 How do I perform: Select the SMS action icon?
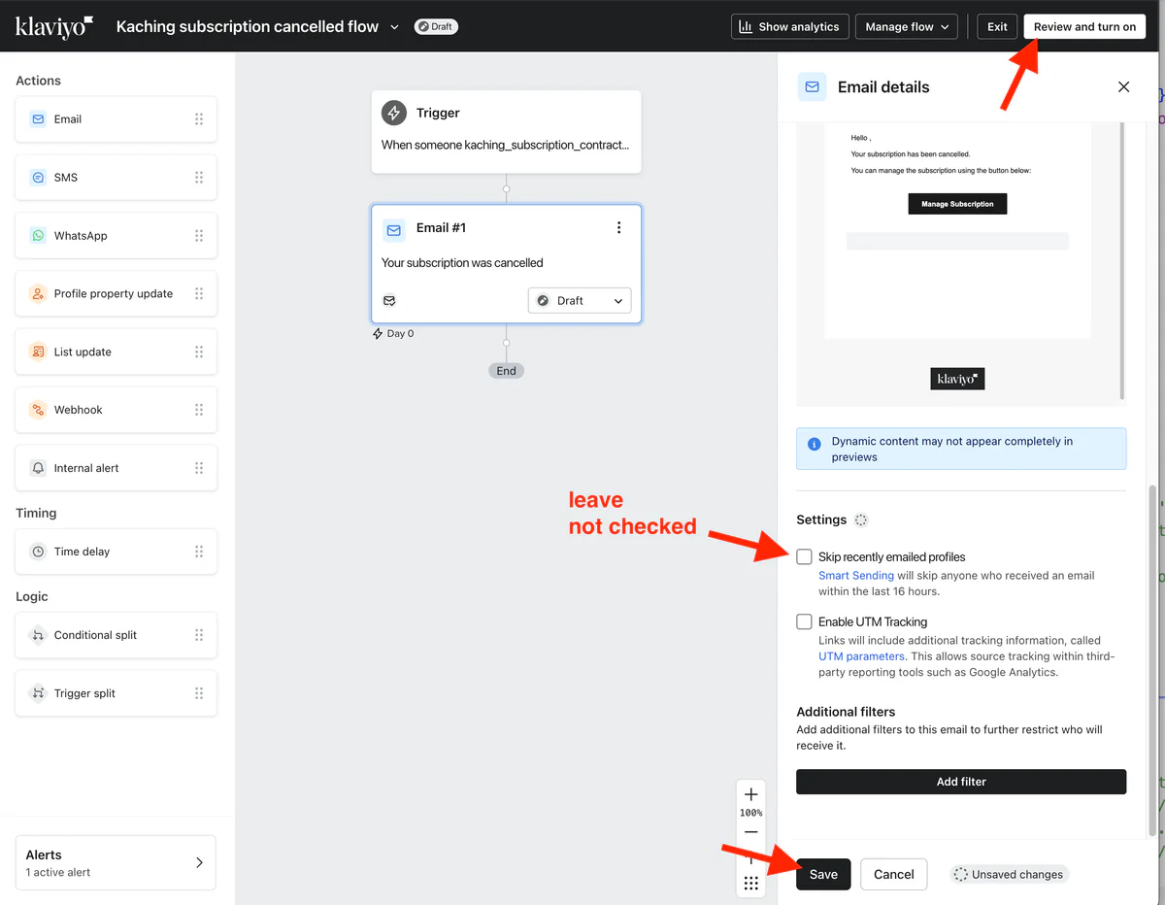point(38,178)
